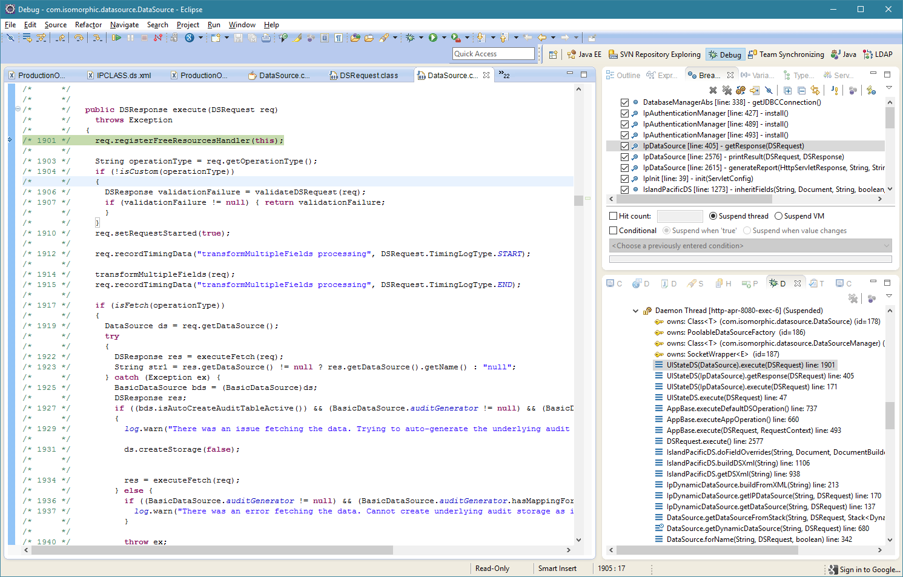Uncheck IpInit line 39 breakpoint
This screenshot has height=577, width=903.
624,179
